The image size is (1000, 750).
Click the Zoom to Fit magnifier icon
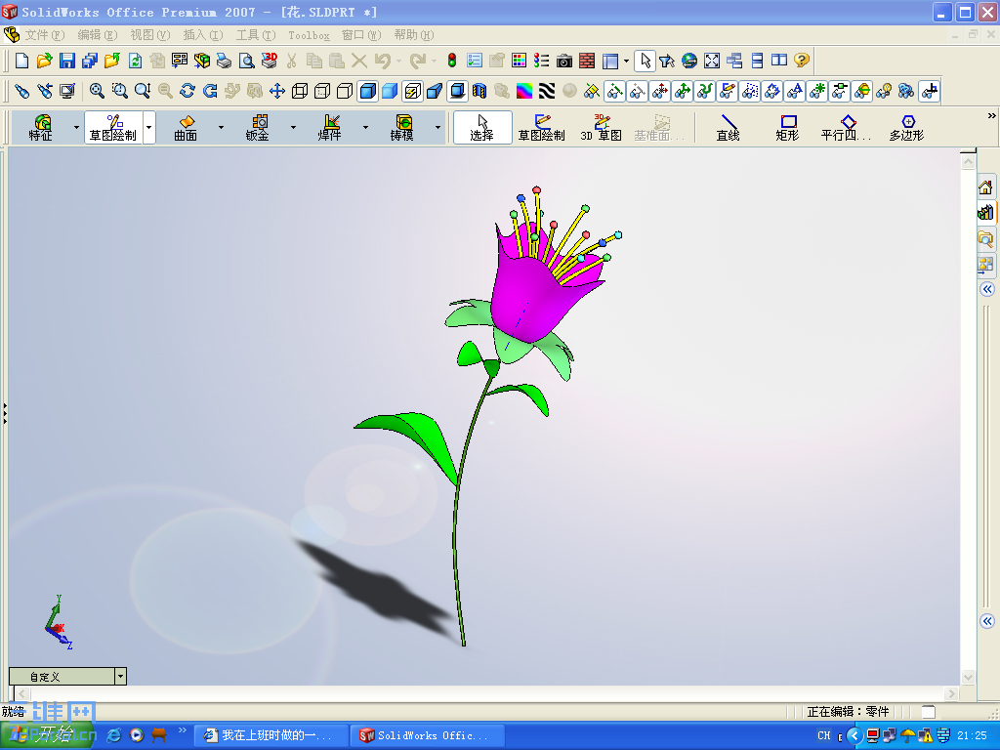pos(96,91)
